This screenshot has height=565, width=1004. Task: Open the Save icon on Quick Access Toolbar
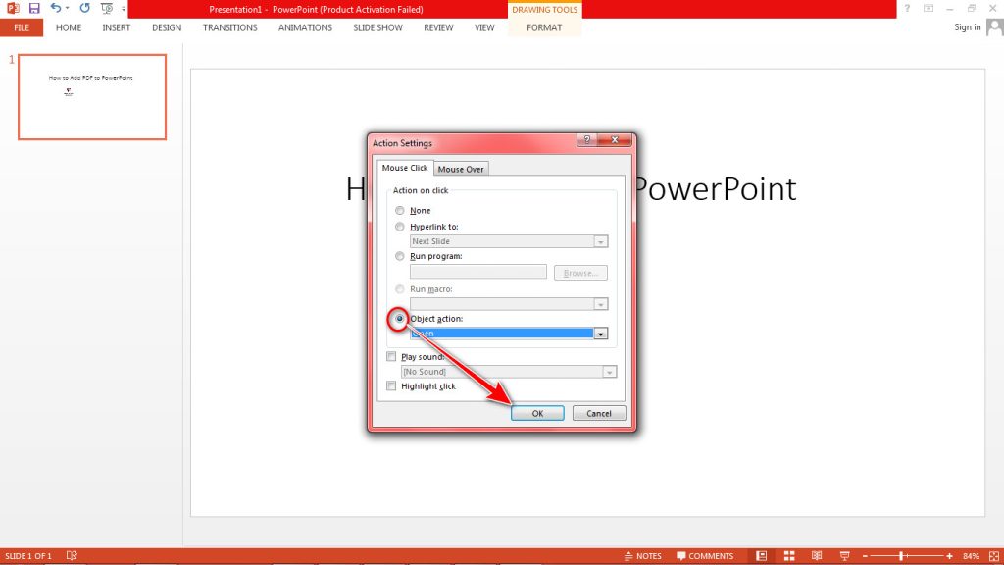click(x=35, y=9)
